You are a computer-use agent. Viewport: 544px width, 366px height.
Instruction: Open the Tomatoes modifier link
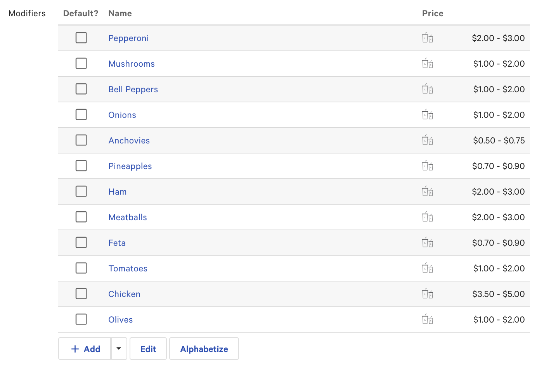coord(128,268)
